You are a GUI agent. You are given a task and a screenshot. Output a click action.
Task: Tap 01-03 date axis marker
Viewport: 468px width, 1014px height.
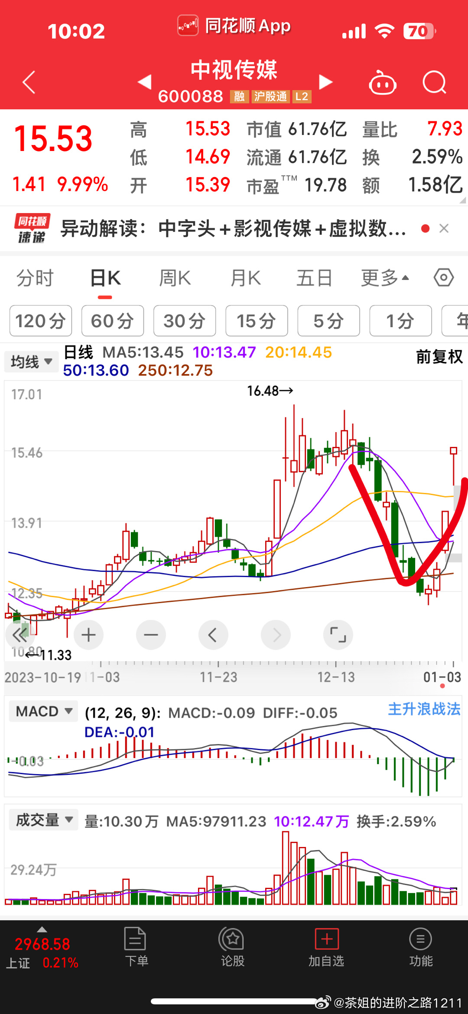point(442,677)
